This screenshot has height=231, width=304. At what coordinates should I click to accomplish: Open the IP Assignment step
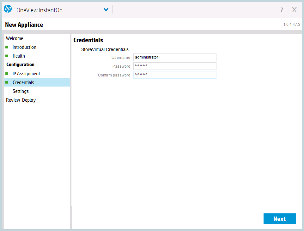tap(26, 74)
